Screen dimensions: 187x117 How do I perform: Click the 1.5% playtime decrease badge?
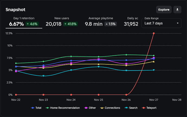[111, 24]
